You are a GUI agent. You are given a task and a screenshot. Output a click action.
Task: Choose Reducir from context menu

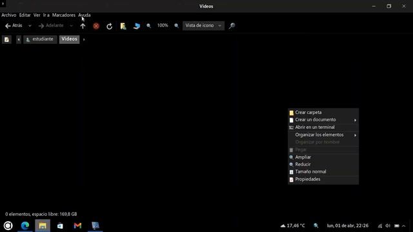tap(323, 164)
